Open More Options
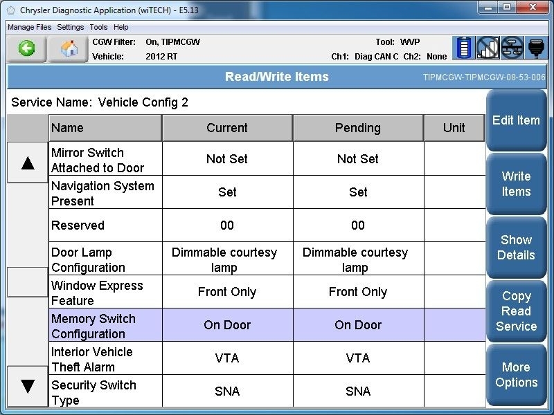This screenshot has height=415, width=554. coord(516,375)
